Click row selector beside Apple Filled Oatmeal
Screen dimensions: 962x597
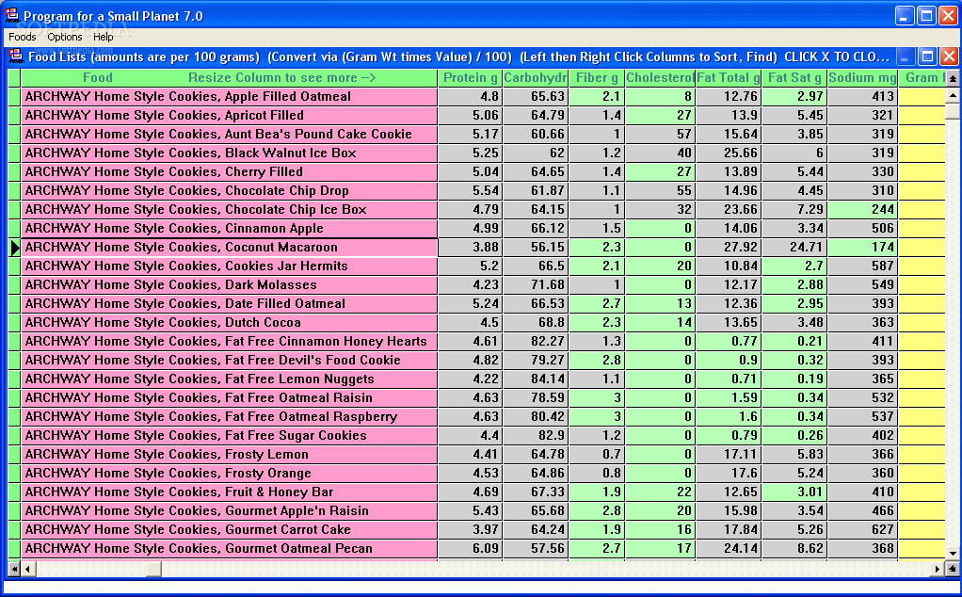pos(14,96)
